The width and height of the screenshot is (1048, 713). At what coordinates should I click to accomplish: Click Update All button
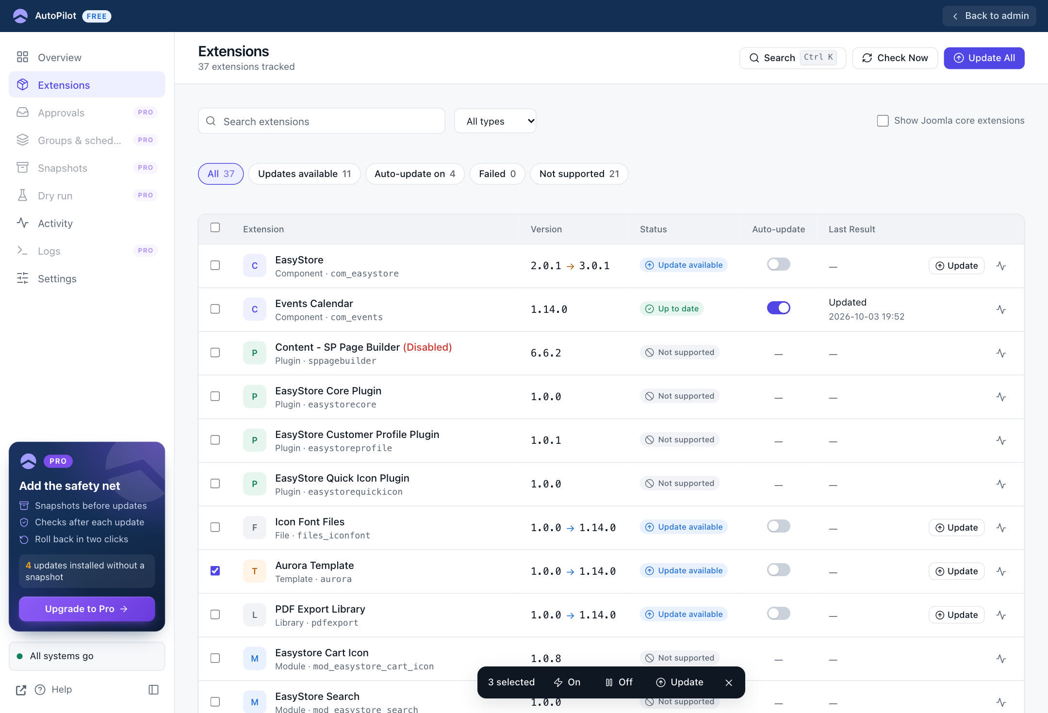pos(984,58)
